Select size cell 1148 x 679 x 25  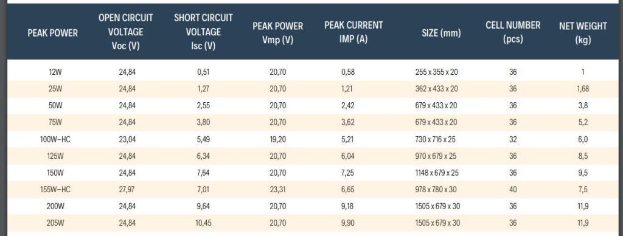(436, 173)
